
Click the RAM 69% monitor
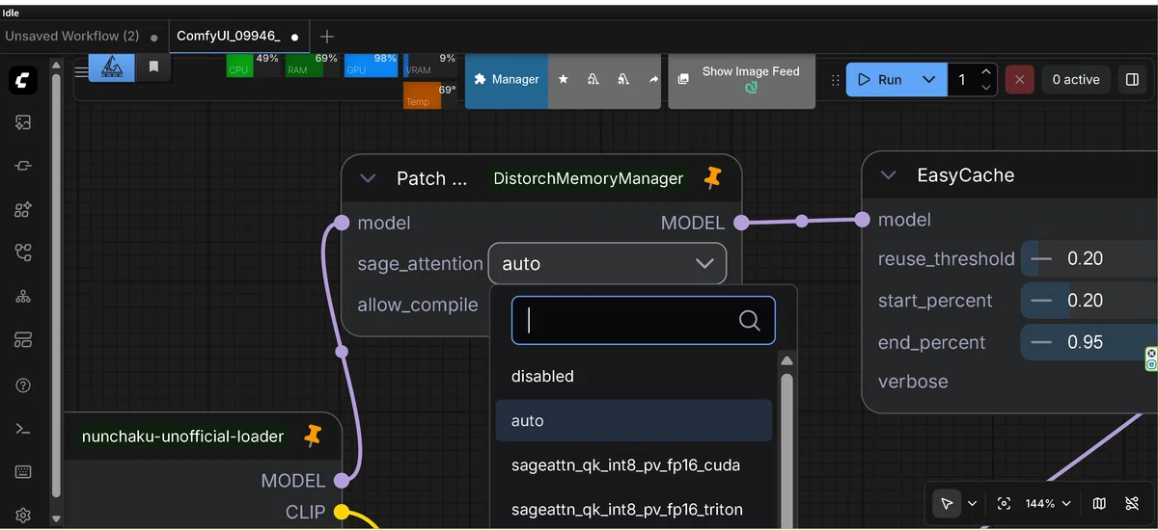click(312, 65)
